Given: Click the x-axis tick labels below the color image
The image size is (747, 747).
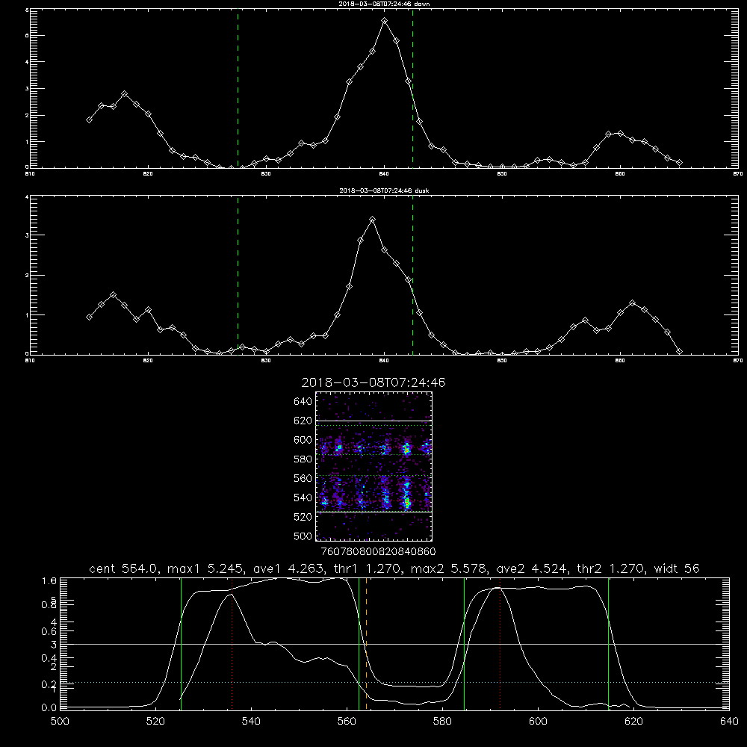Looking at the screenshot, I should (378, 552).
